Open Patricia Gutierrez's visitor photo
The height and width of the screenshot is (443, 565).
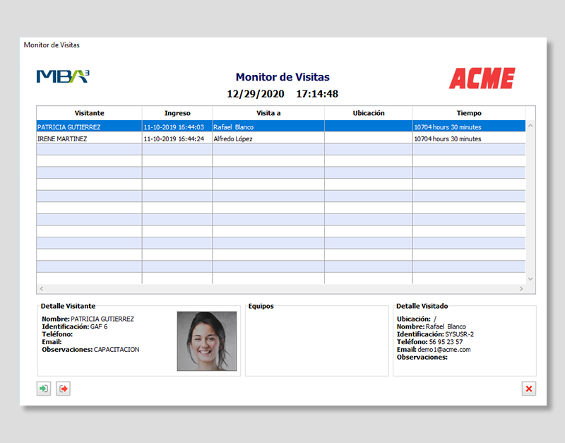(207, 341)
